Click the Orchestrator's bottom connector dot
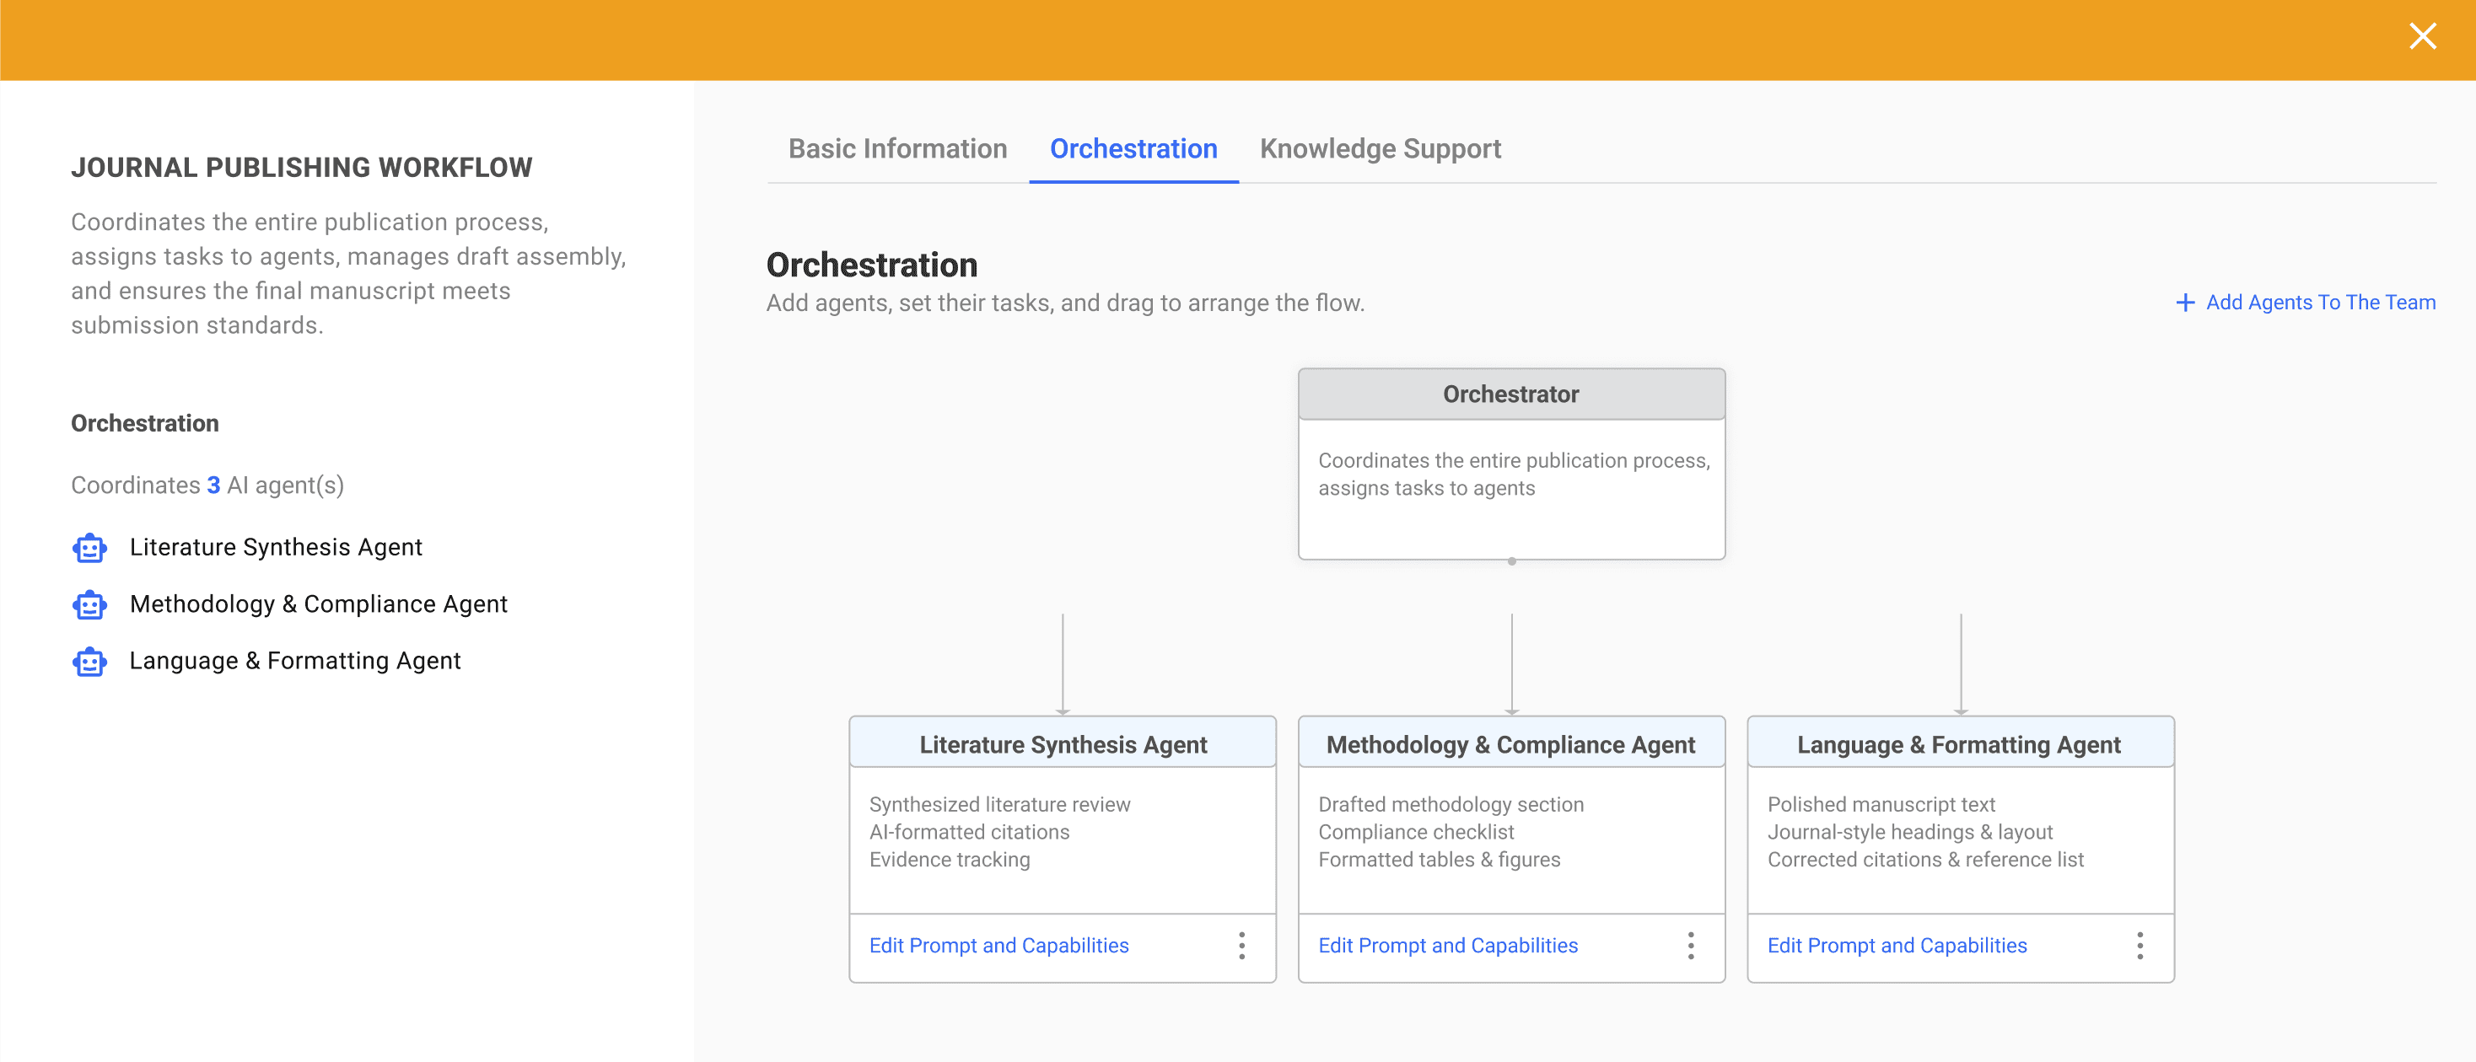The width and height of the screenshot is (2476, 1062). (x=1511, y=560)
